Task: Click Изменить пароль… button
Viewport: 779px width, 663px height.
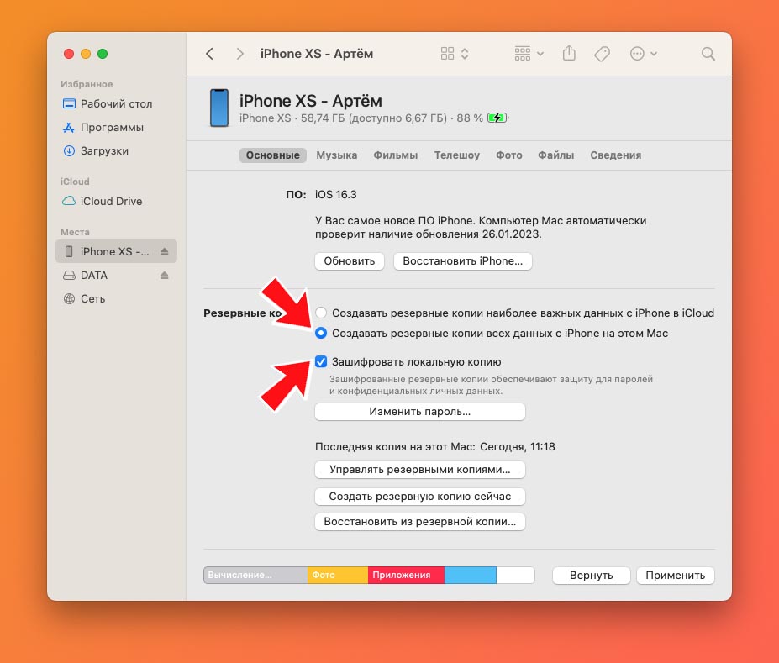Action: tap(420, 412)
